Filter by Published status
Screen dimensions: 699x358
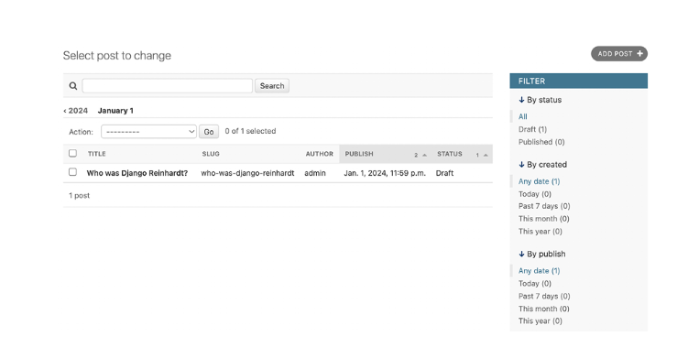pyautogui.click(x=541, y=142)
